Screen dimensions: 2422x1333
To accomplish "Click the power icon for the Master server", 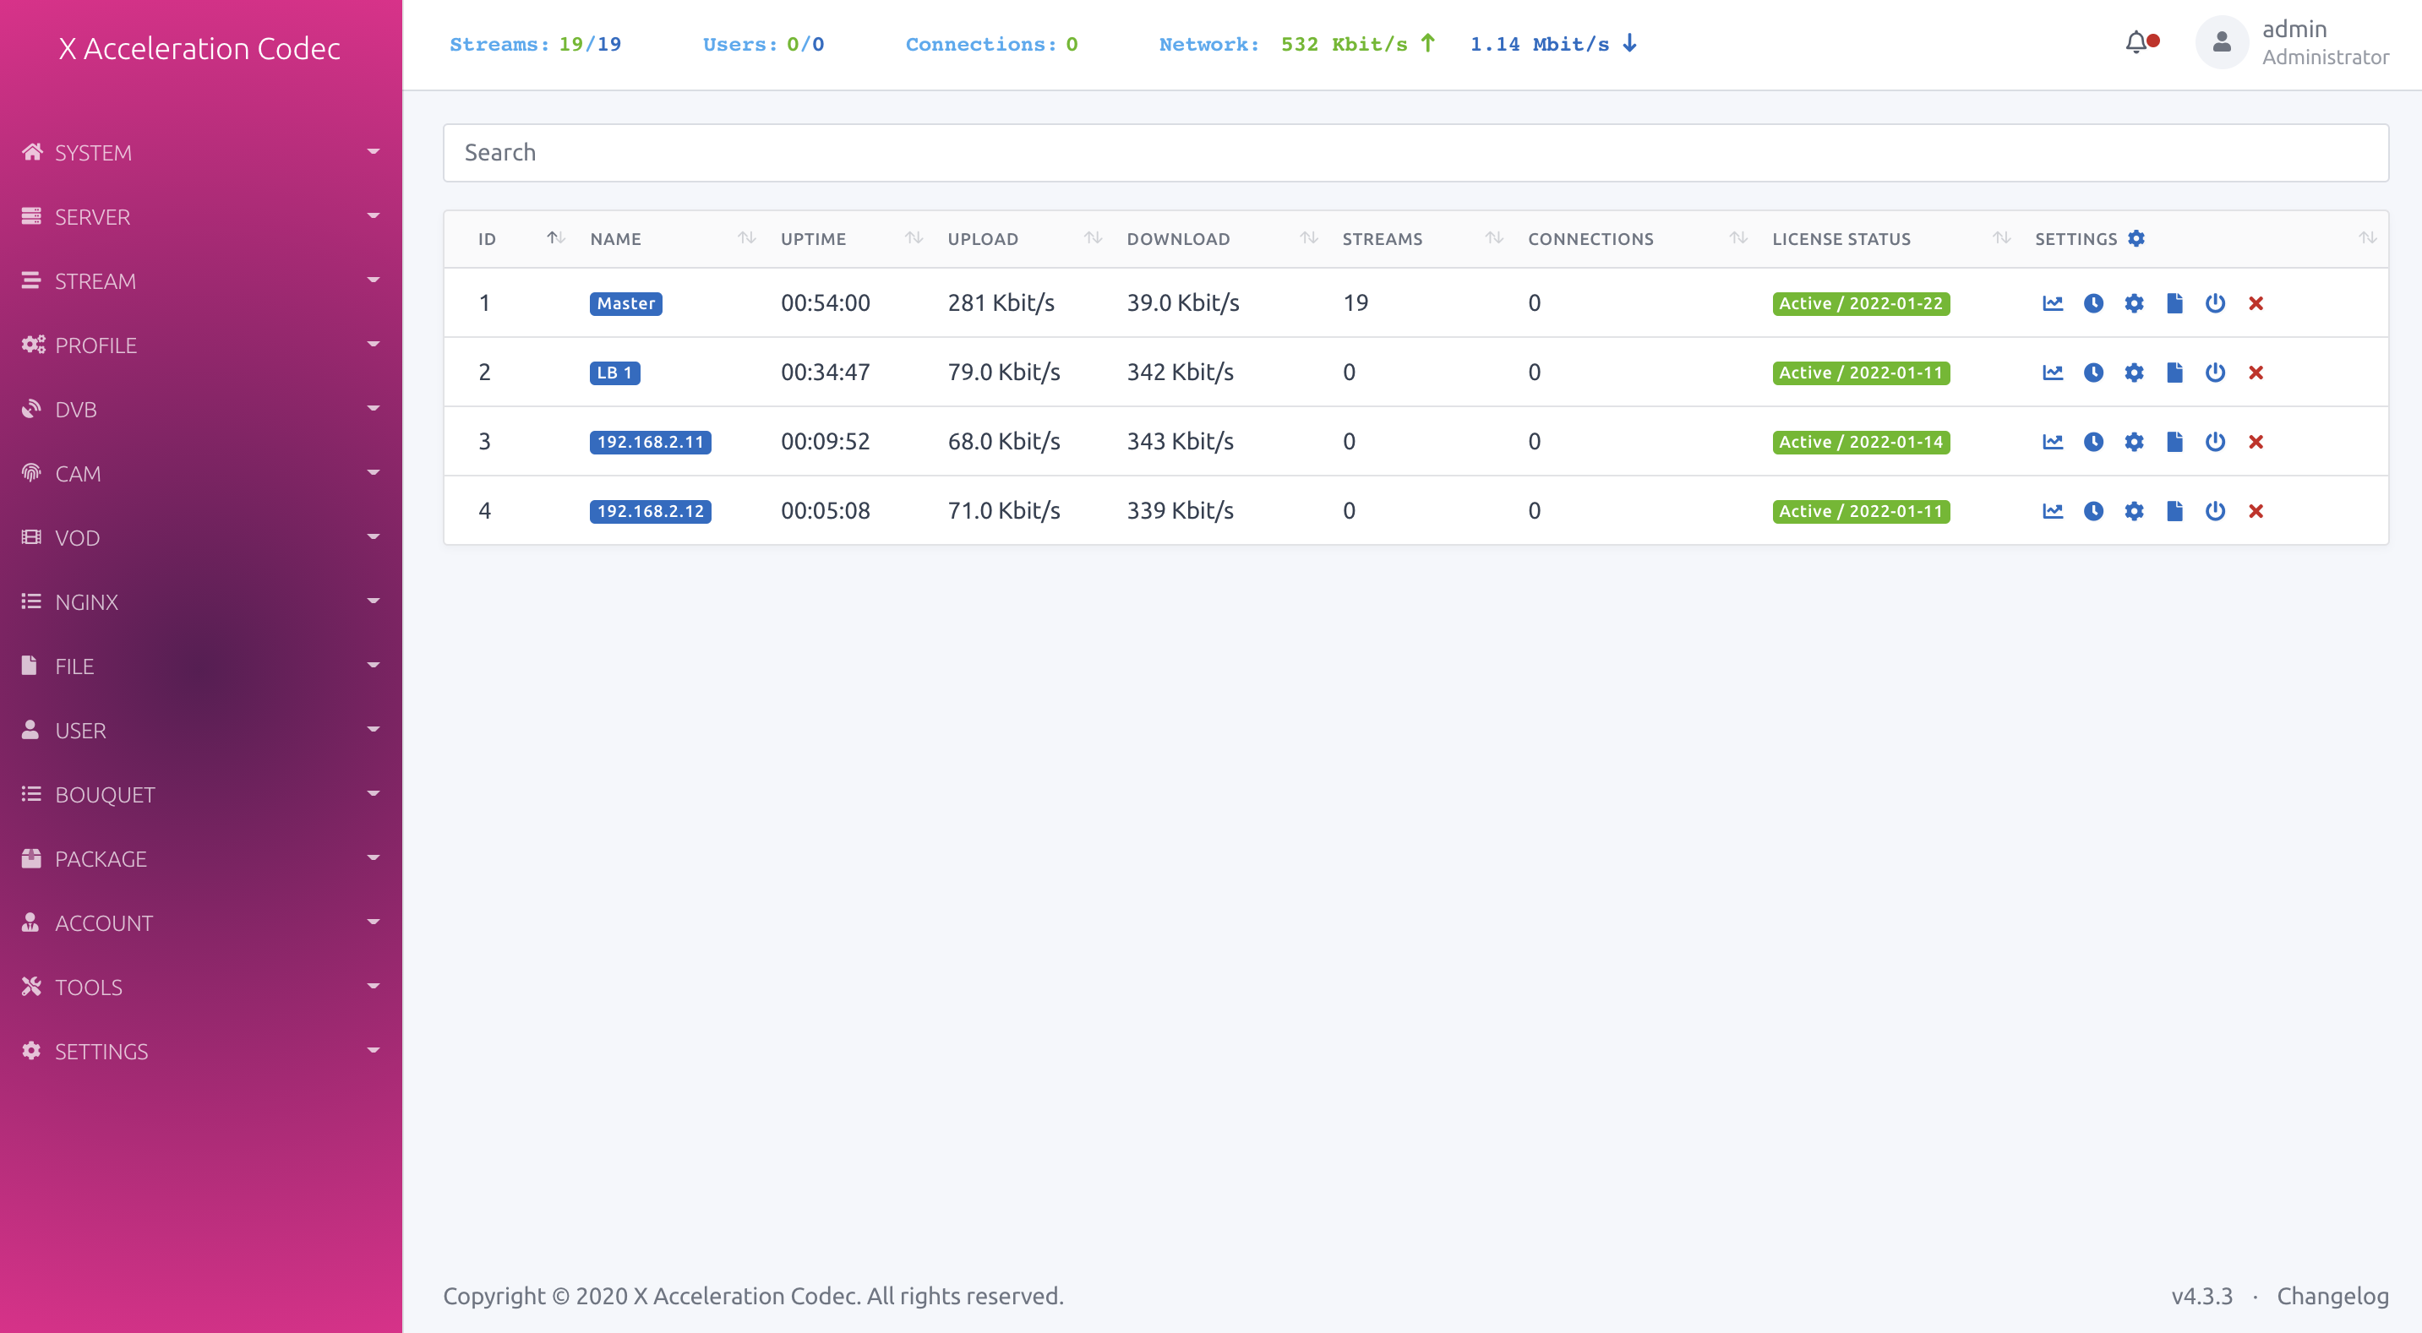I will 2214,302.
